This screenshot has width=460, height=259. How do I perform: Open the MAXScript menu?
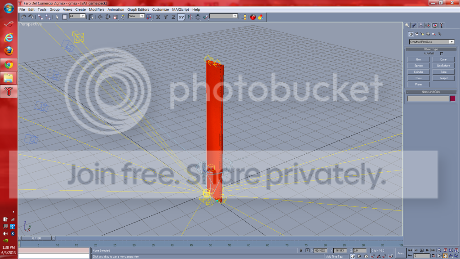pyautogui.click(x=181, y=9)
